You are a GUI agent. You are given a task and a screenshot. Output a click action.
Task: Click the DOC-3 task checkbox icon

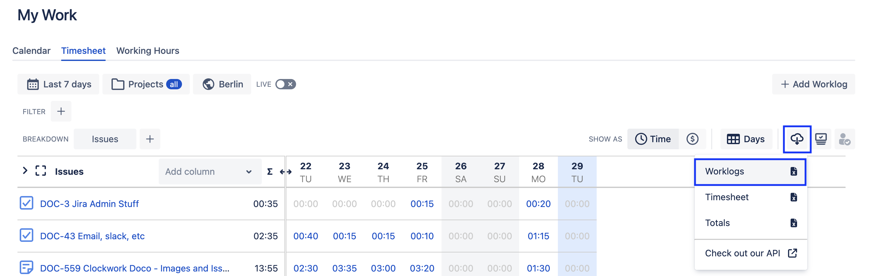[x=27, y=203]
